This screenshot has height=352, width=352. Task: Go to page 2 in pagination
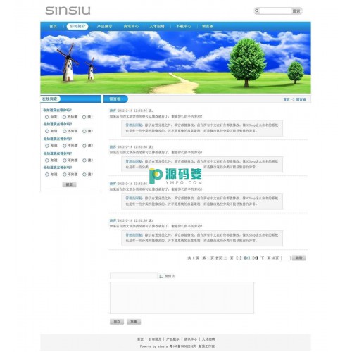point(246,258)
